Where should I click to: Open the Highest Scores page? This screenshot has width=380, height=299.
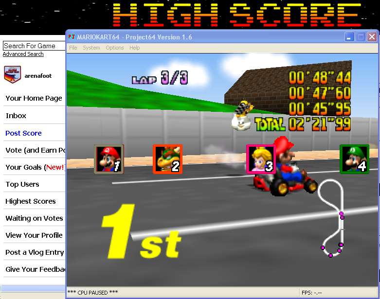pyautogui.click(x=31, y=201)
